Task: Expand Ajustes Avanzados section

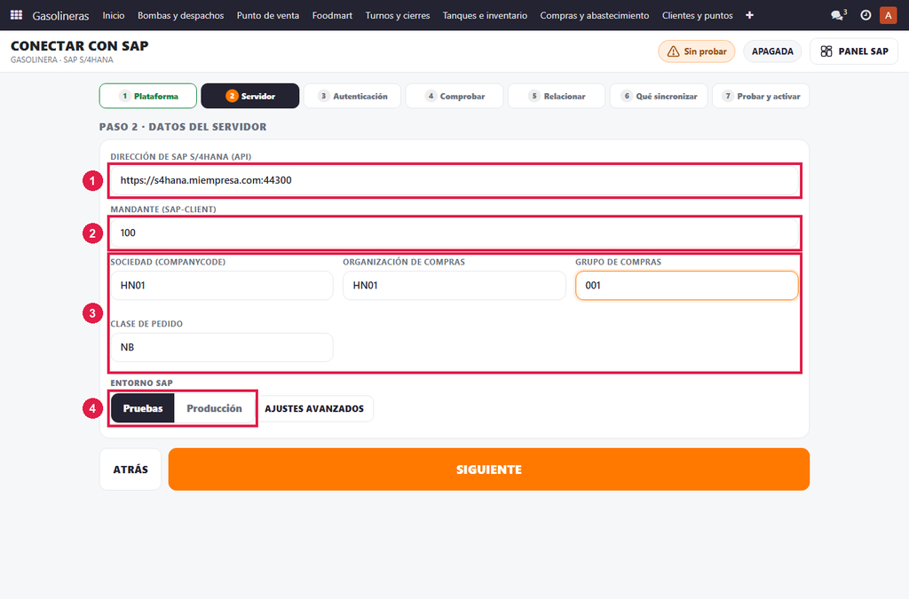Action: [314, 408]
